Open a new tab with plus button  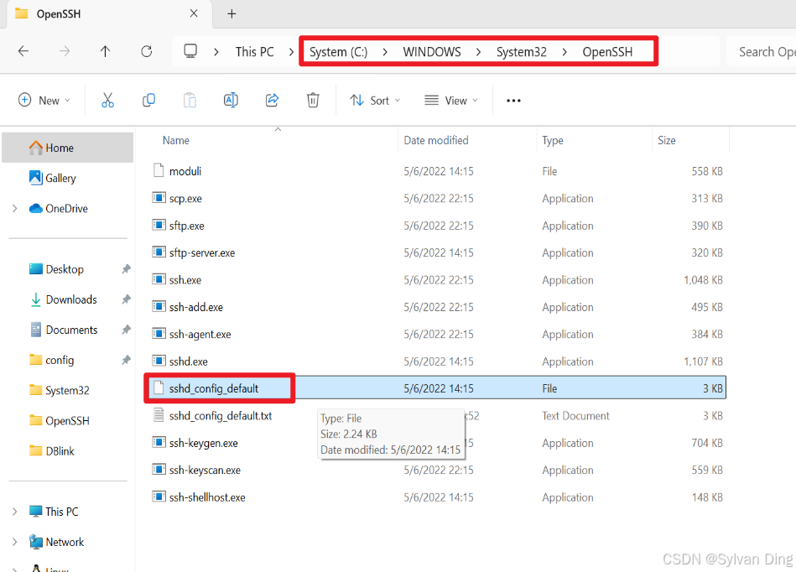click(232, 13)
